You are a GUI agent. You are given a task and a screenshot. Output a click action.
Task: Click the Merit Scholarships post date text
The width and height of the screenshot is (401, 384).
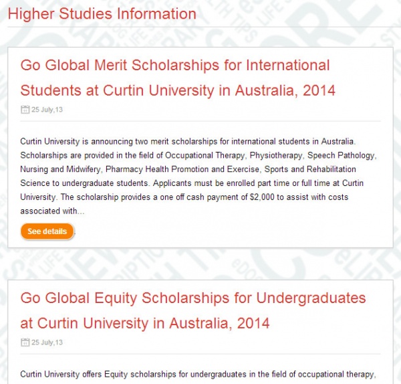[x=47, y=110]
